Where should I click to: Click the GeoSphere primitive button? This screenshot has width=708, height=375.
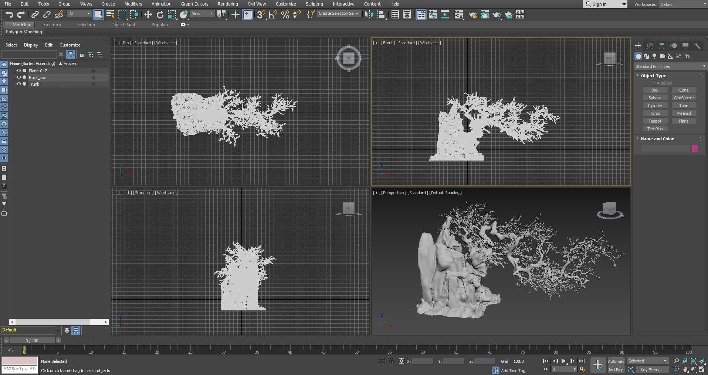tap(684, 98)
